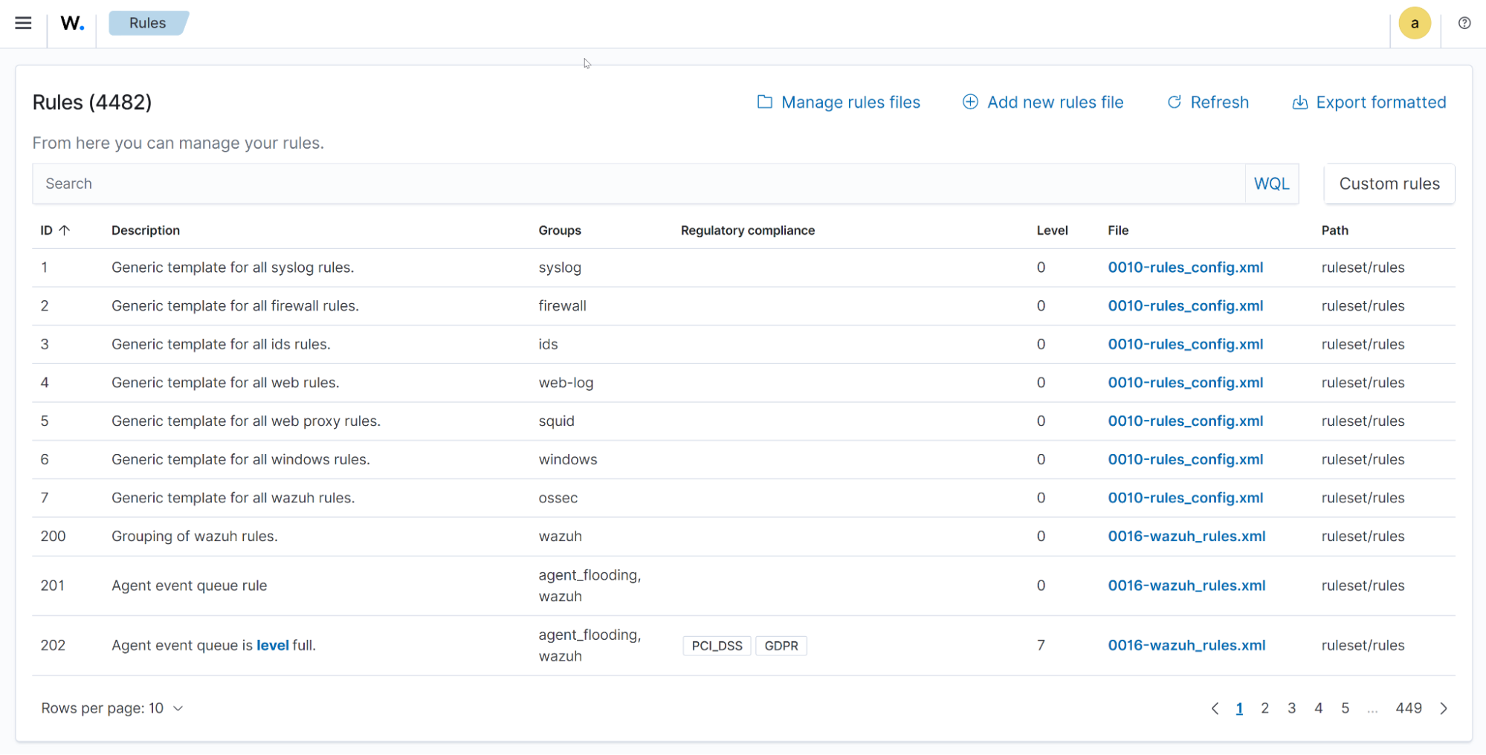
Task: Toggle WQL query language mode
Action: point(1272,183)
